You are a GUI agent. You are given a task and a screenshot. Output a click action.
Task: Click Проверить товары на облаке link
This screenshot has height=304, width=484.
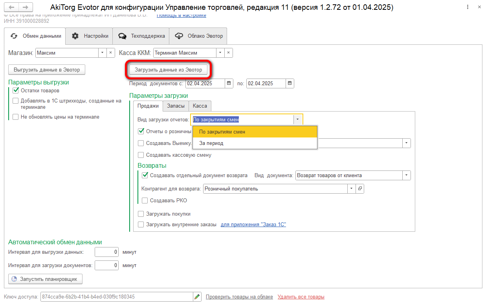(239, 297)
